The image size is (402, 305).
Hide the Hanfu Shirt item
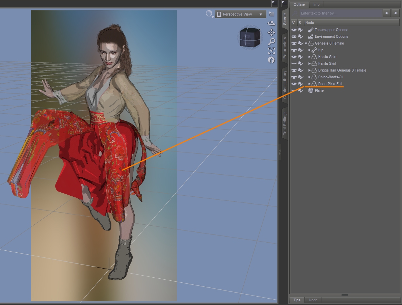pyautogui.click(x=294, y=57)
